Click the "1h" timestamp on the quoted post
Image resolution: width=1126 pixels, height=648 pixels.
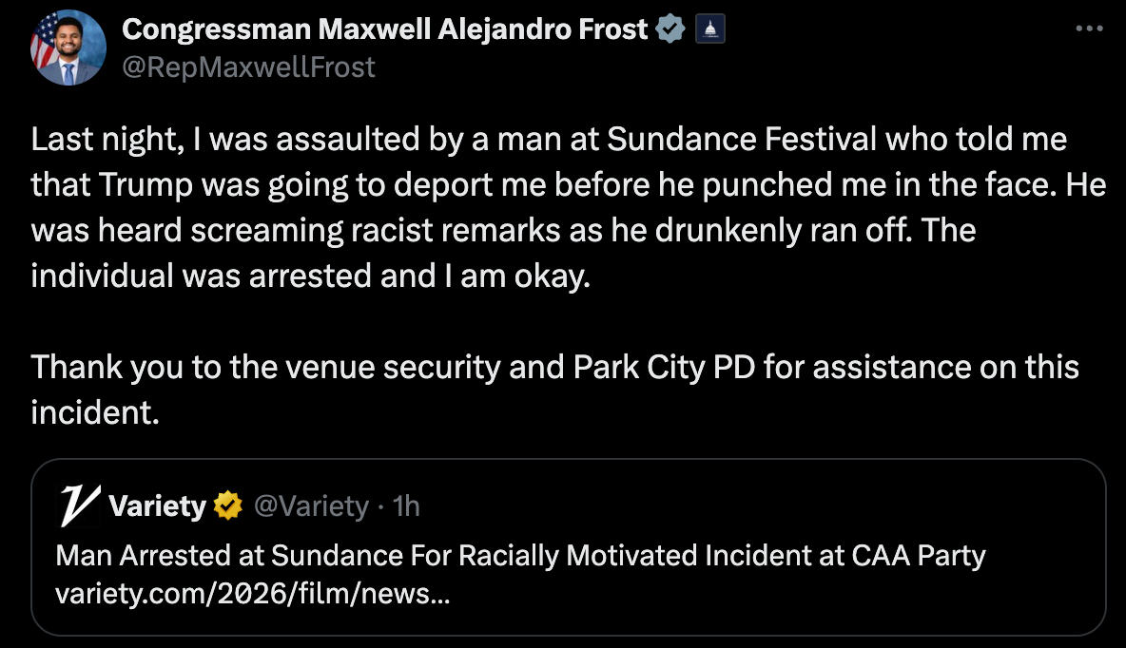pos(406,506)
